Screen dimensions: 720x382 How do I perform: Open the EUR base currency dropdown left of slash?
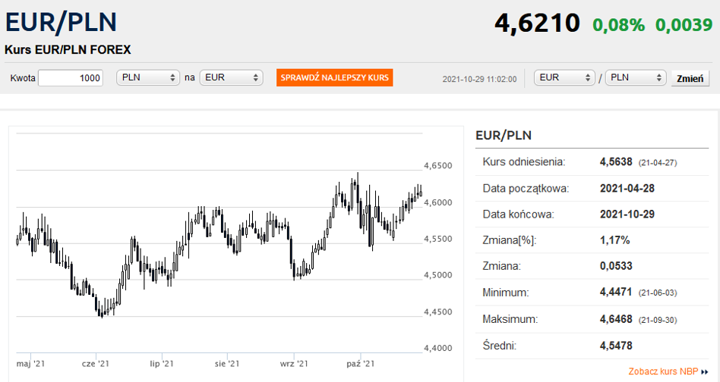coord(564,78)
